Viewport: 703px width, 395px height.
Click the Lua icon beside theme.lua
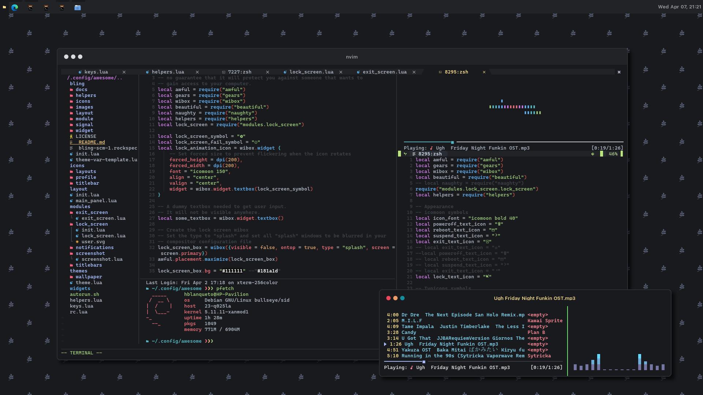click(x=71, y=283)
